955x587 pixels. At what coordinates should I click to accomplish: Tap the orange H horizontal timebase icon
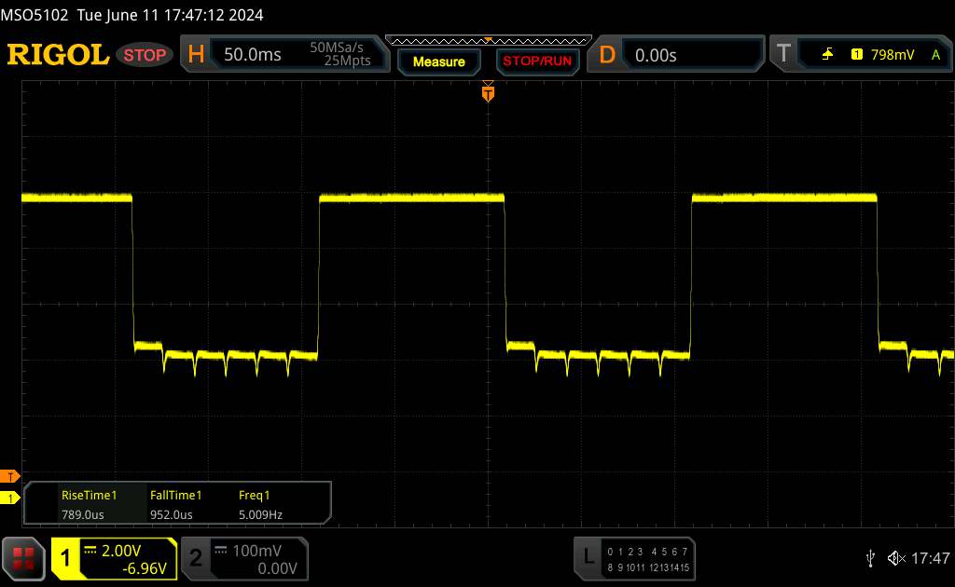(x=196, y=55)
